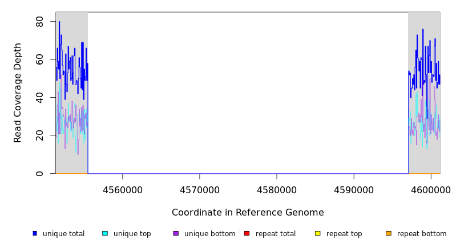Click the red "repeat total" legend swatch
This screenshot has height=247, width=452.
click(x=247, y=233)
